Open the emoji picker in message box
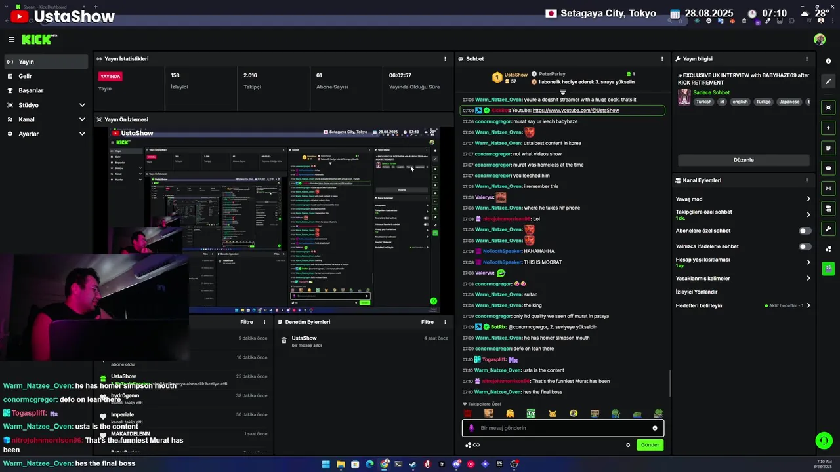The width and height of the screenshot is (840, 472). 654,428
